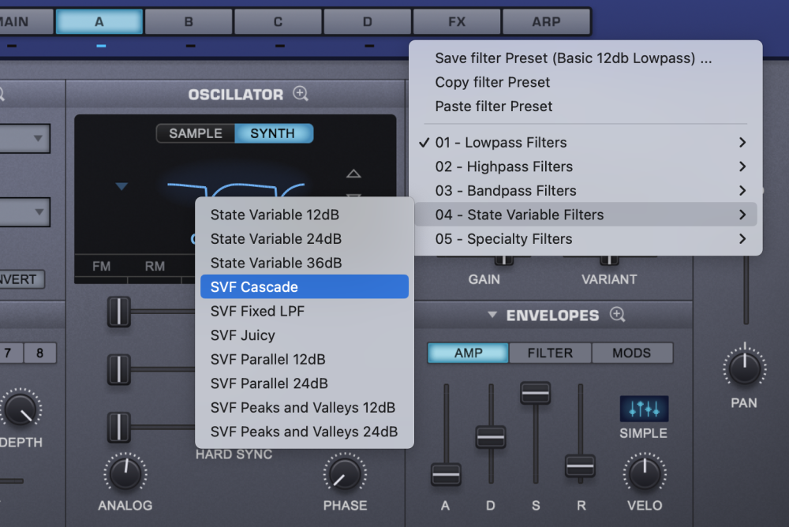Click the up arrow waveform stepper

353,173
